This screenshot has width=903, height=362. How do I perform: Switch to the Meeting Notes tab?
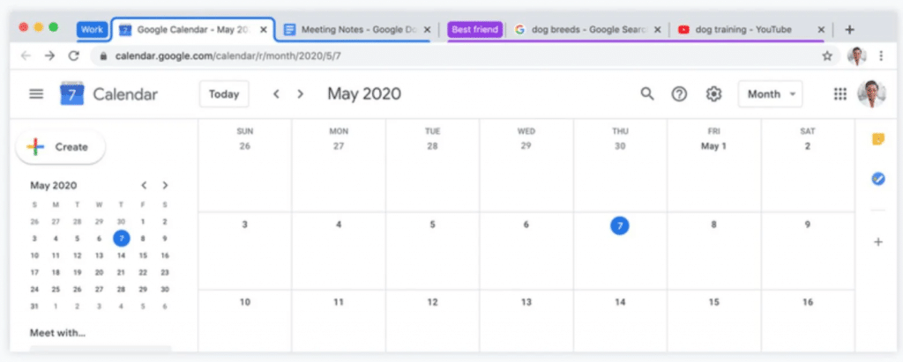pos(357,29)
